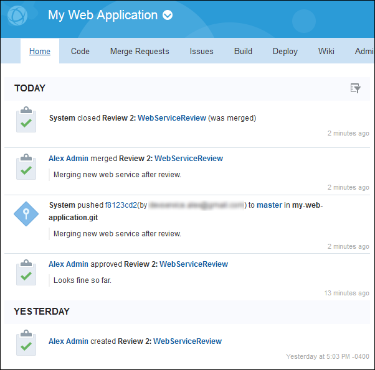Image resolution: width=375 pixels, height=370 pixels.
Task: Click the application logo icon in the header
Action: pyautogui.click(x=19, y=16)
